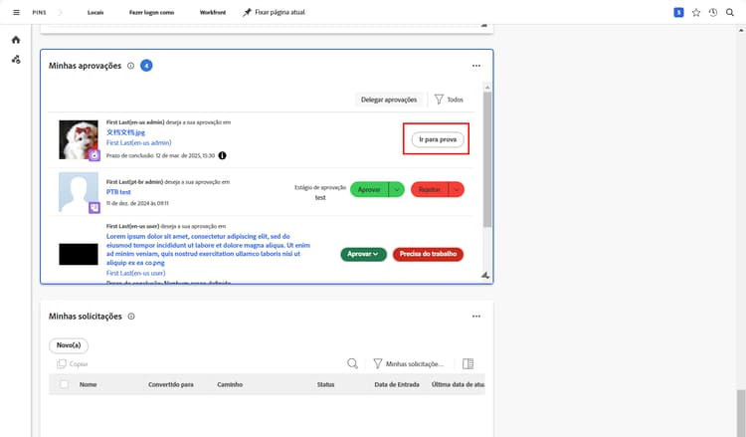Open the PTB test link
Screen dimensions: 746x437
(x=118, y=192)
